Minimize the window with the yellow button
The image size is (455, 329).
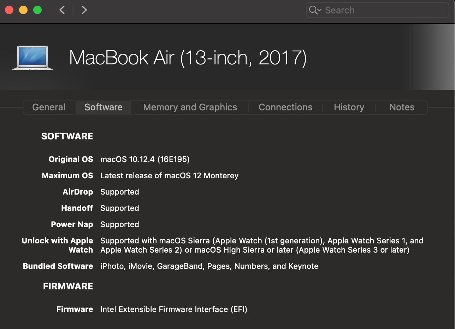(23, 10)
